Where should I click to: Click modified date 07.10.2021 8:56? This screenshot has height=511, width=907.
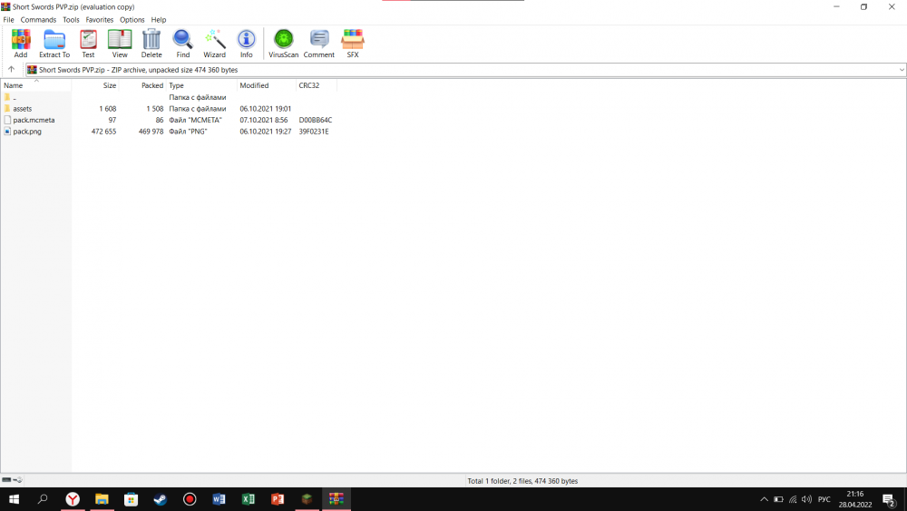[x=264, y=120]
